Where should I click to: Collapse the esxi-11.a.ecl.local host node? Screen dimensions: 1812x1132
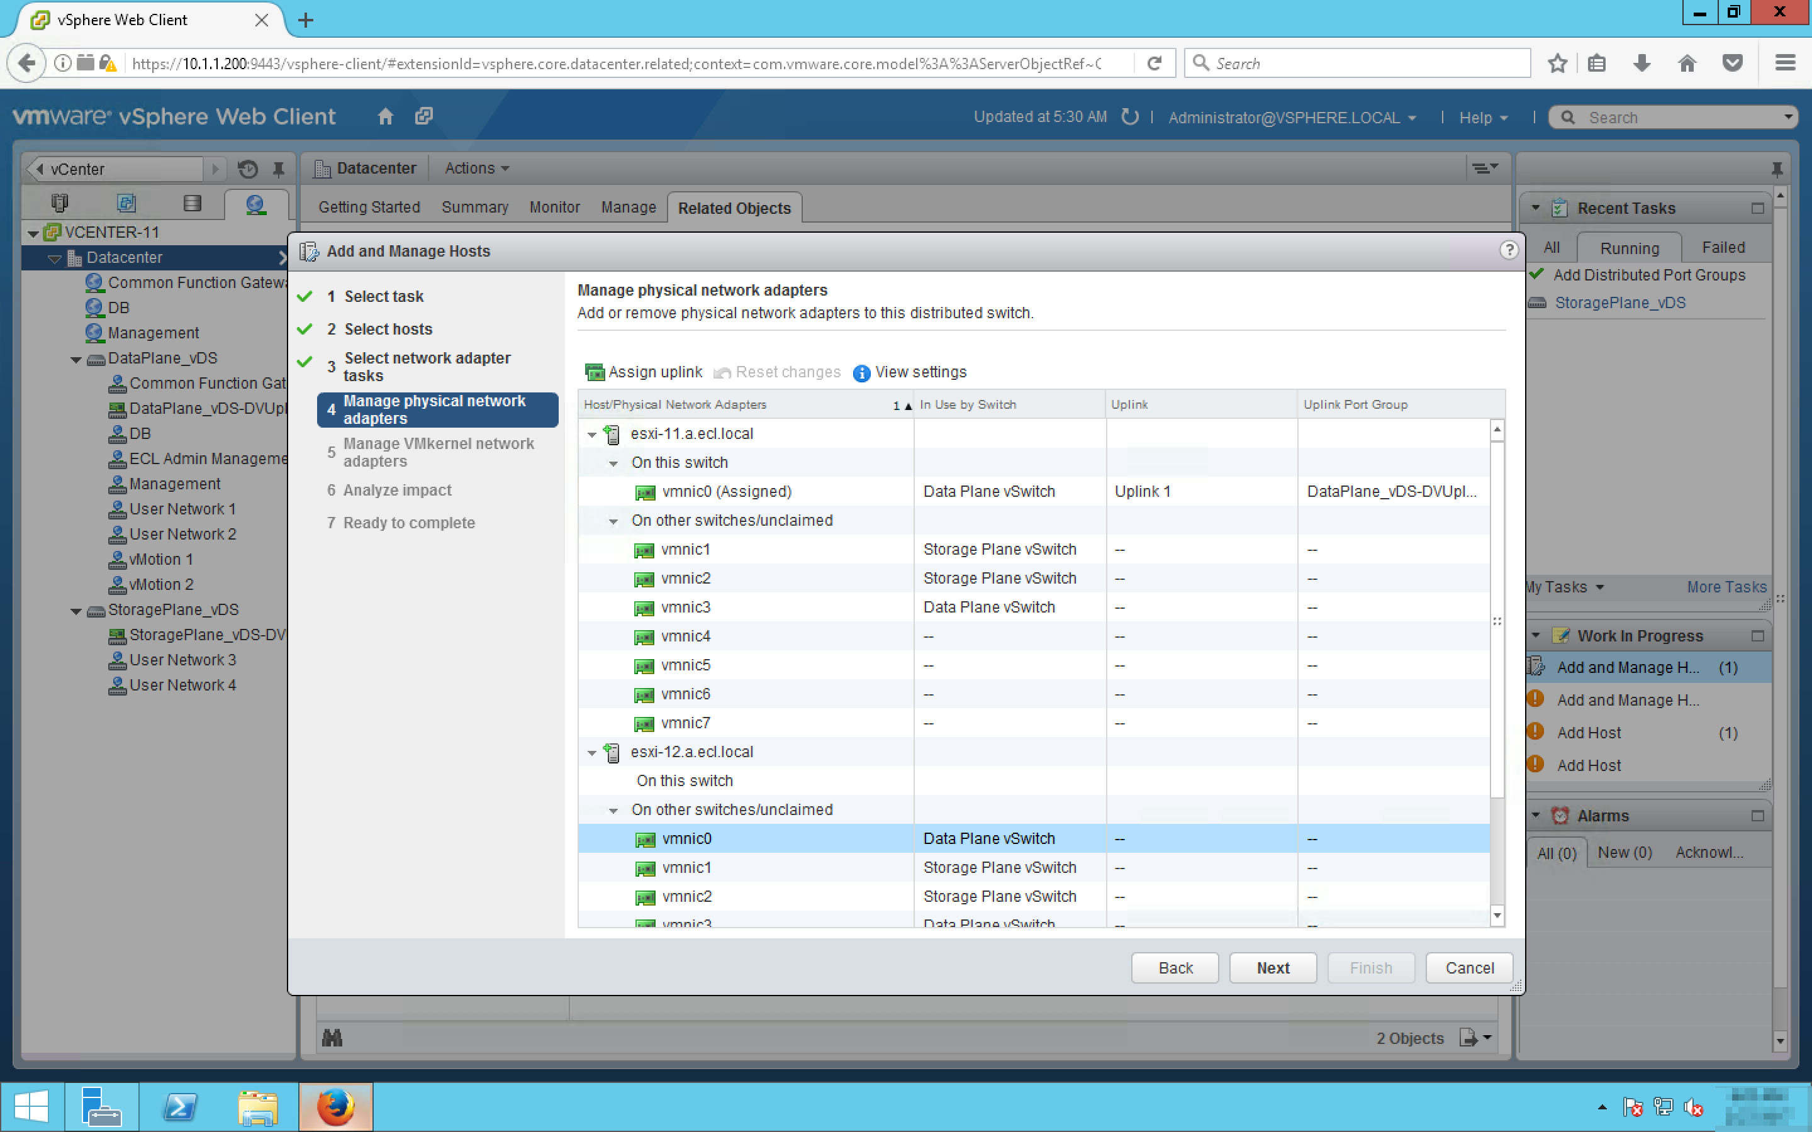coord(591,434)
